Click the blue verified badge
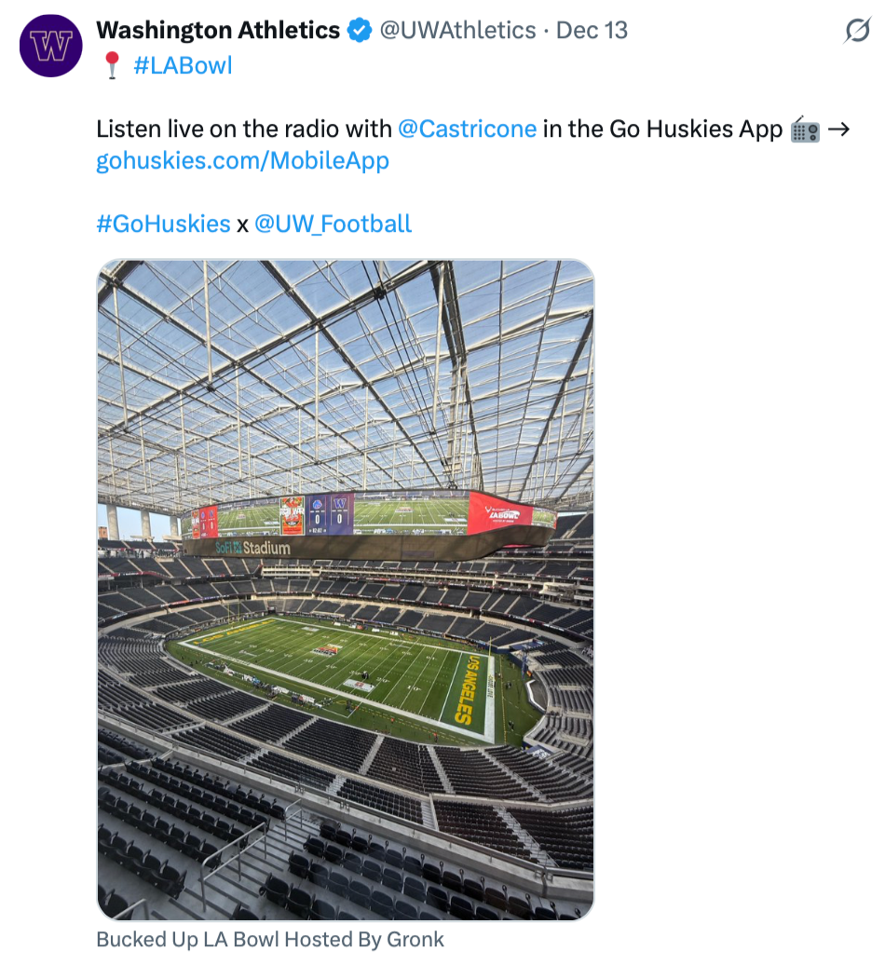885x965 pixels. click(x=360, y=31)
